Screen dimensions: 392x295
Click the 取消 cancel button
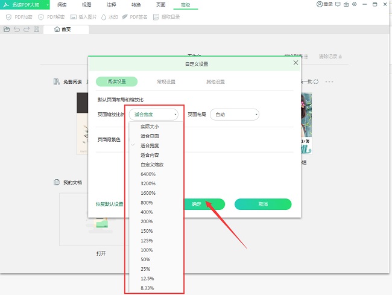(x=263, y=205)
